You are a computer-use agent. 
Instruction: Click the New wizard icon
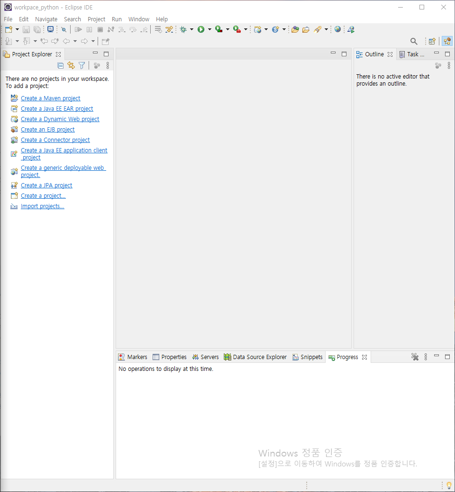[x=9, y=29]
